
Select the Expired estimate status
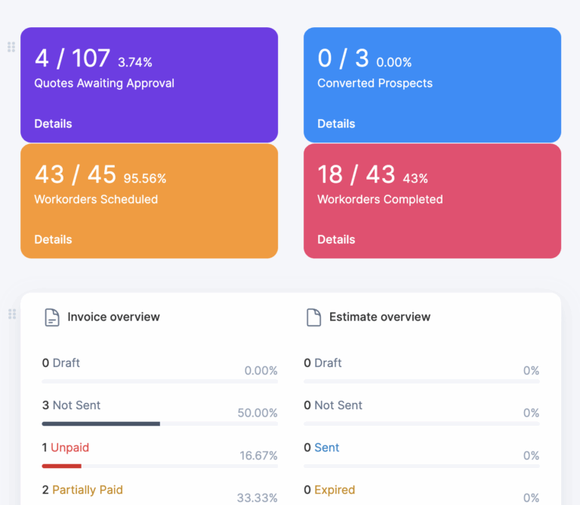[x=334, y=490]
